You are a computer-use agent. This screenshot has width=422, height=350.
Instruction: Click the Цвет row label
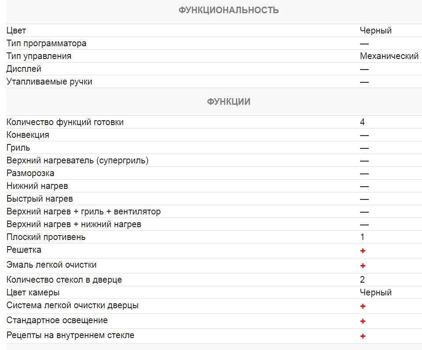[x=16, y=30]
